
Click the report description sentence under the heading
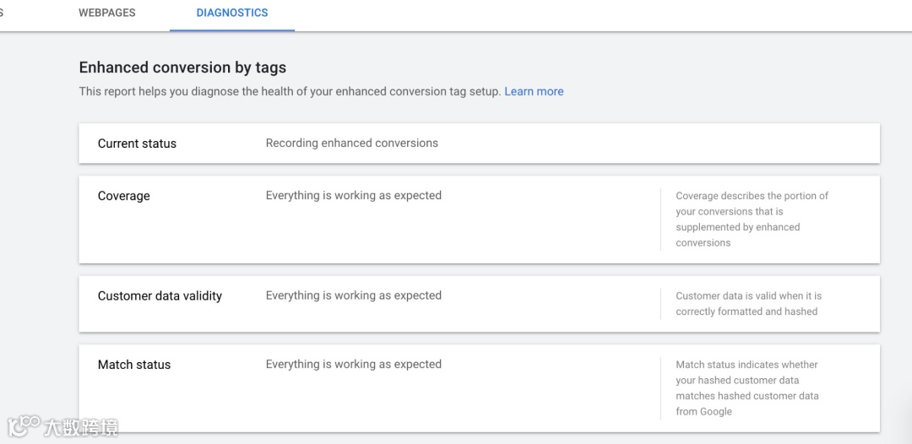point(290,91)
